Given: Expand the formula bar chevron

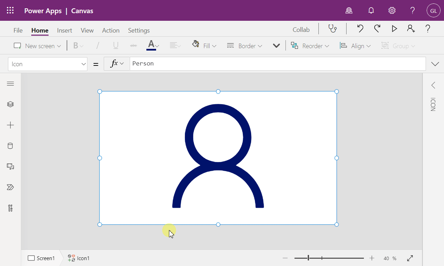Looking at the screenshot, I should pos(435,64).
